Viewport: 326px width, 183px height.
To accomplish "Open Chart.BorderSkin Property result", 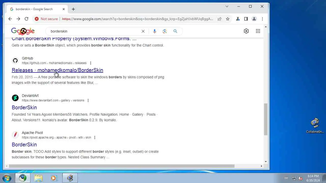I will point(74,39).
